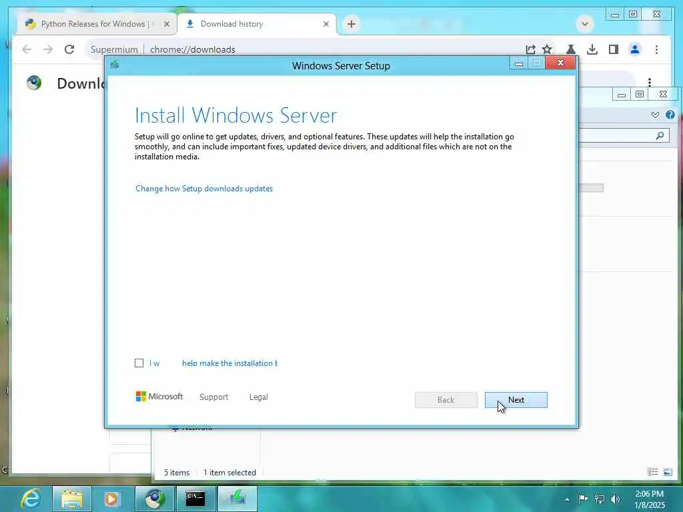Click the Supermium logo on downloads page
This screenshot has width=683, height=512.
[x=34, y=83]
